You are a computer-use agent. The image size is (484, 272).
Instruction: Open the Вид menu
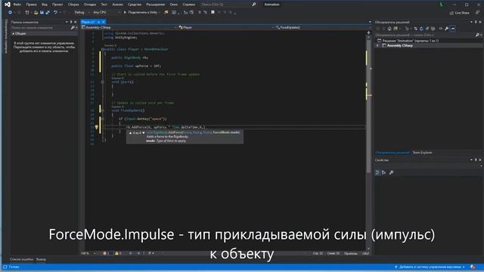tap(45, 5)
